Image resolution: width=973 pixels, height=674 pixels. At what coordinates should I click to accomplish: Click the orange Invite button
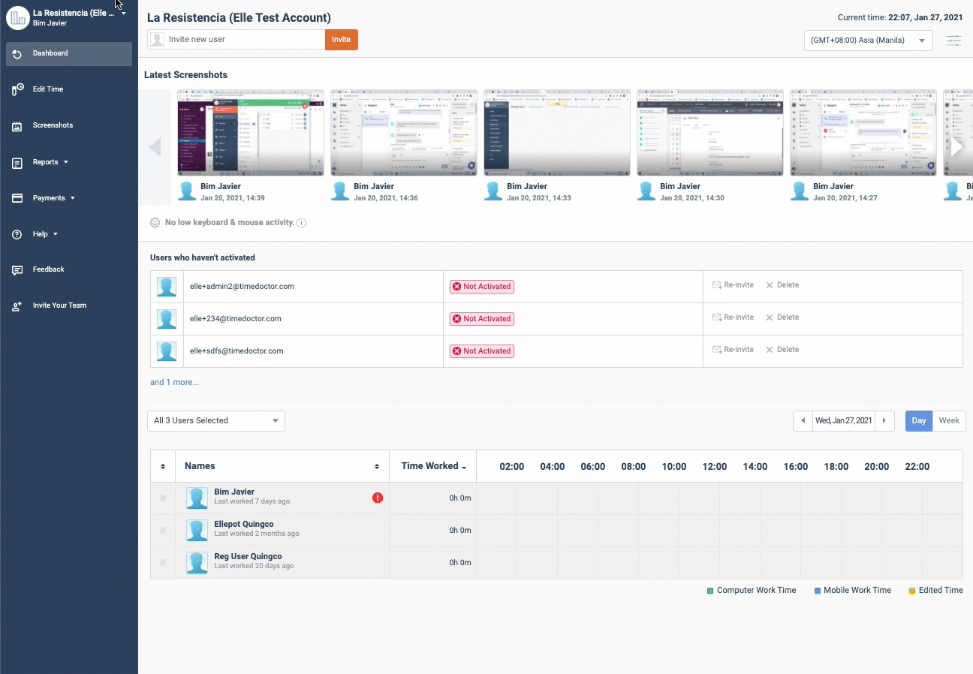(341, 40)
